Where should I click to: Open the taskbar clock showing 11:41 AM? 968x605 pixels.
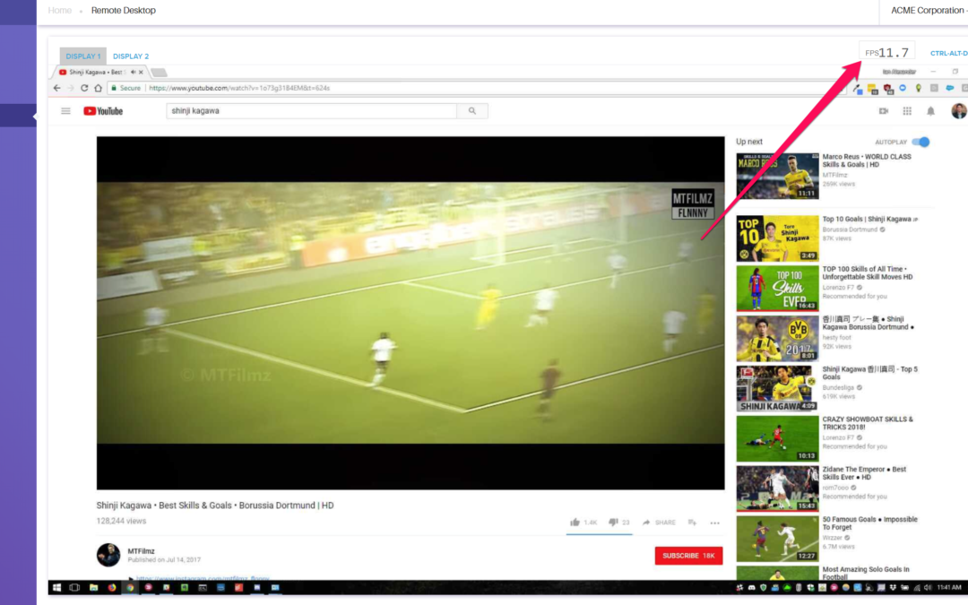point(949,588)
